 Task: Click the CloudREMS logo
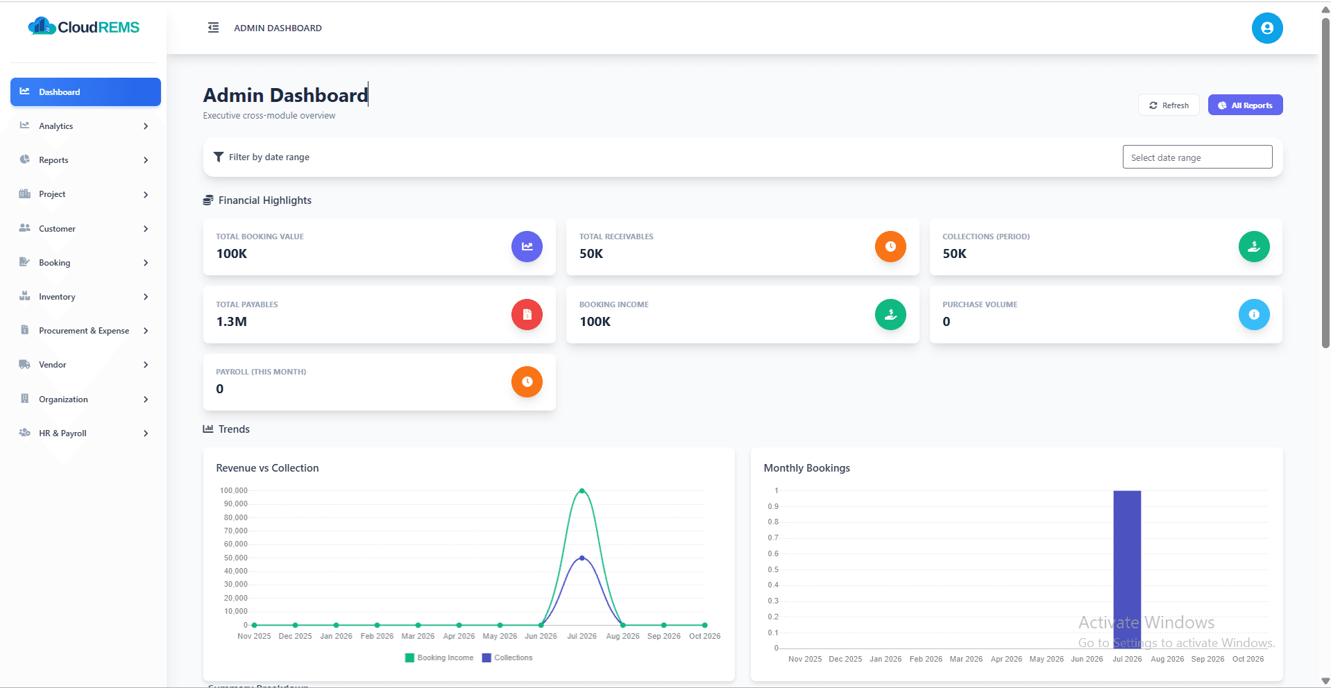(83, 27)
